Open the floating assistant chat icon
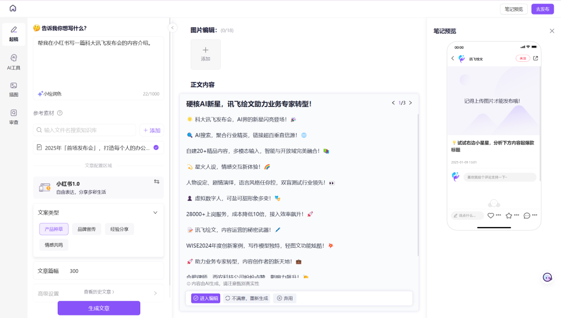This screenshot has width=561, height=318. (547, 277)
